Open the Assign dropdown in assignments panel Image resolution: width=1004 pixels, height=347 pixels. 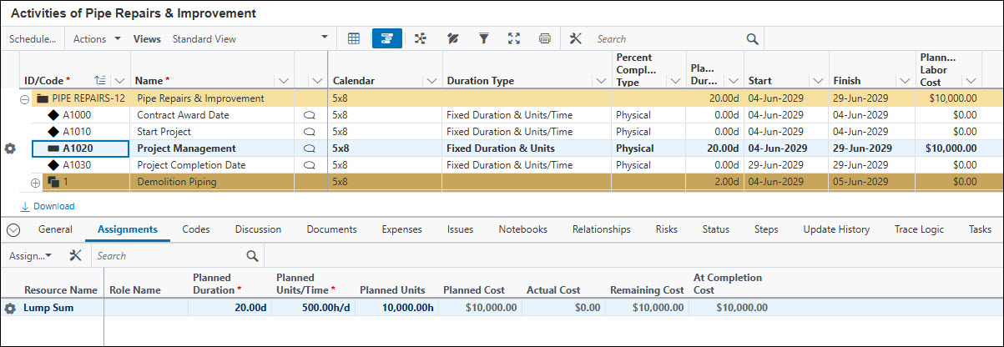coord(31,255)
